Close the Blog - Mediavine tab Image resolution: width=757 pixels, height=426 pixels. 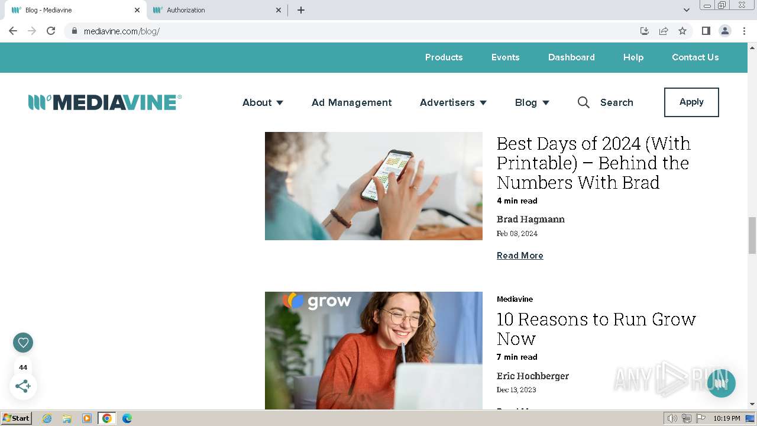pos(137,10)
